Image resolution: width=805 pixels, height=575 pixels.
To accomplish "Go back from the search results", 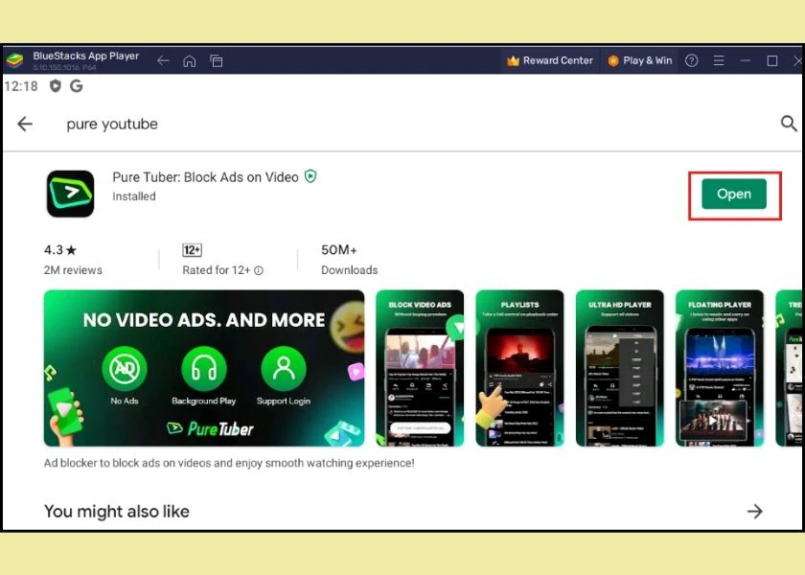I will [x=25, y=124].
